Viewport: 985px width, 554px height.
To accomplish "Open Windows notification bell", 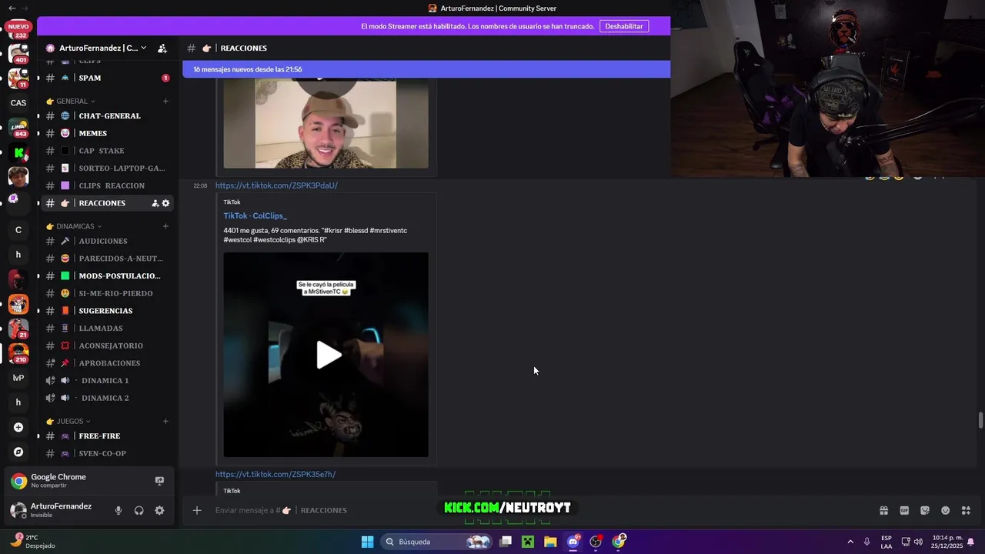I will coord(971,542).
